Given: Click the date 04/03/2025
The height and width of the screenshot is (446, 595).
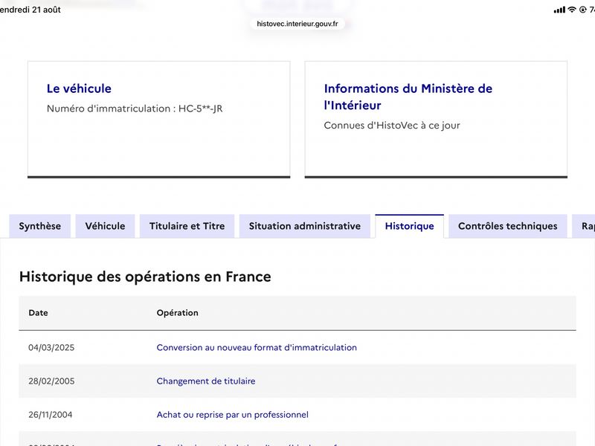Looking at the screenshot, I should (51, 347).
